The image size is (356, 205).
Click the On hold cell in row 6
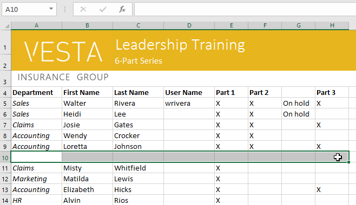tap(298, 114)
